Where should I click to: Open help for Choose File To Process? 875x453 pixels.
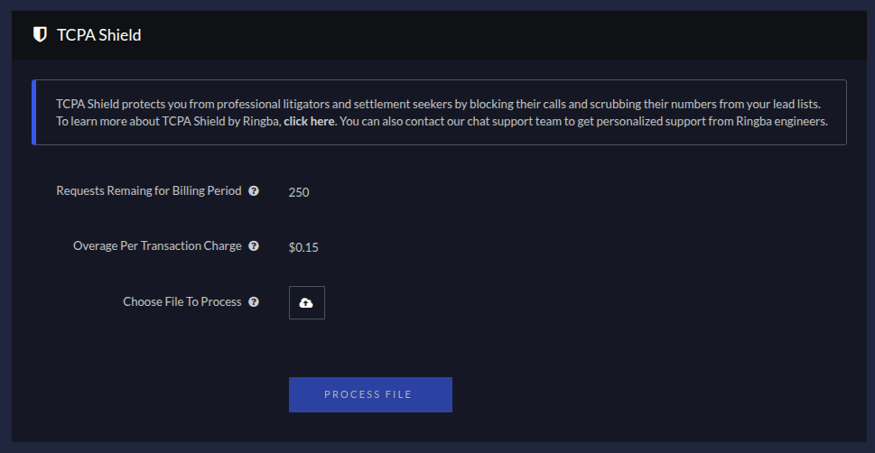tap(254, 301)
